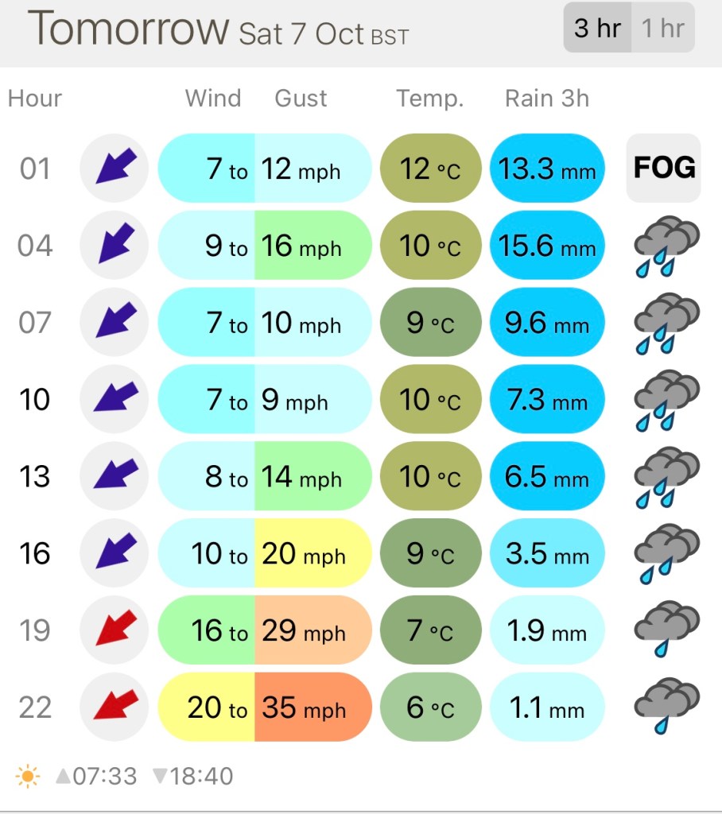
Task: Tap the FOG icon at hour 01
Action: coord(663,168)
